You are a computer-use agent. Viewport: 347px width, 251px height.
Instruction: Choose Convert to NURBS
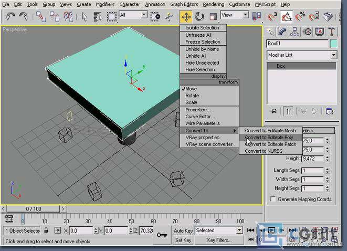[271, 151]
